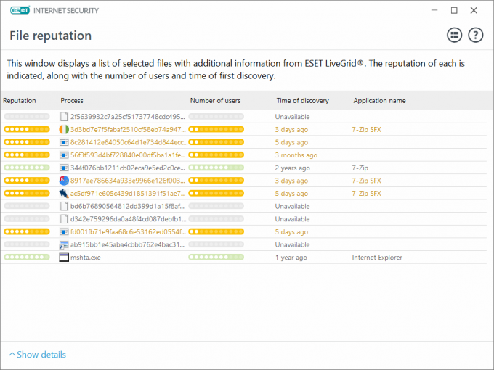The image size is (494, 370).
Task: Click the help question mark icon
Action: click(475, 35)
